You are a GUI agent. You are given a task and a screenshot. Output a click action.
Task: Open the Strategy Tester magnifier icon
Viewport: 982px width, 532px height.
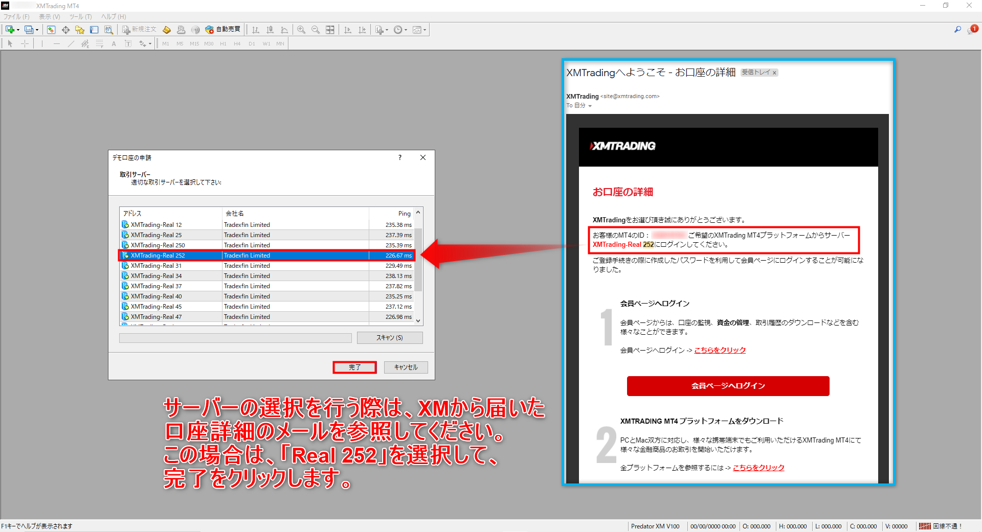(108, 30)
